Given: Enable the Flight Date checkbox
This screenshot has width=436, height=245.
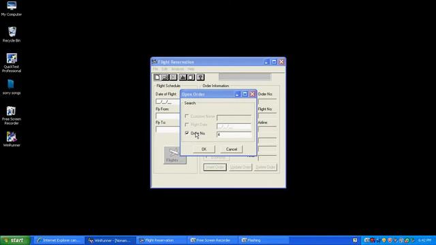Looking at the screenshot, I should [x=187, y=125].
